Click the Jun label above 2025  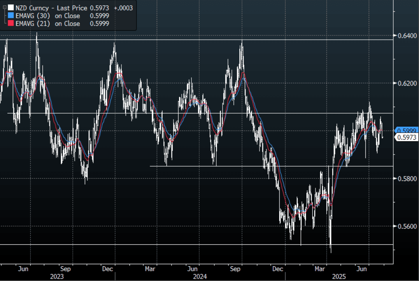pos(362,269)
